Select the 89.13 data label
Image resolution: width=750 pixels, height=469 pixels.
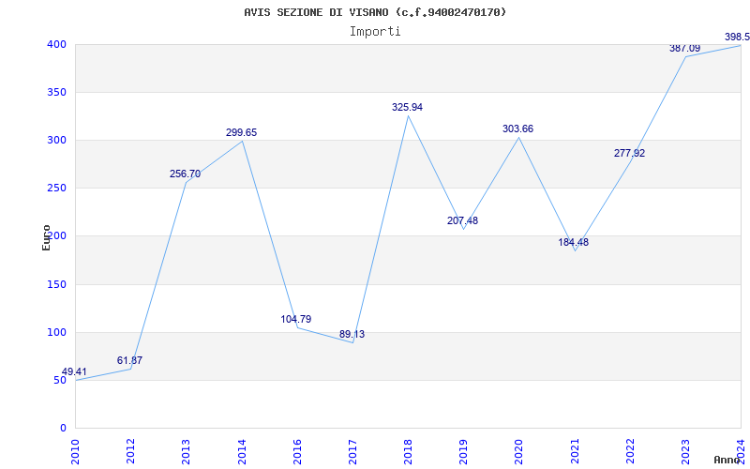[352, 335]
